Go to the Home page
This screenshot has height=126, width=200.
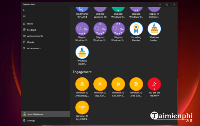45,24
